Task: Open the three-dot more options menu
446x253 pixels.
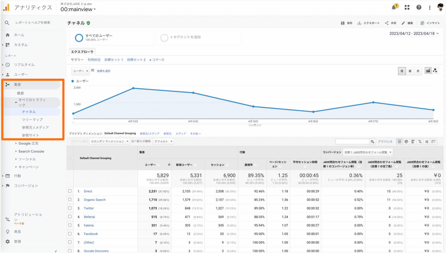Action: point(430,7)
